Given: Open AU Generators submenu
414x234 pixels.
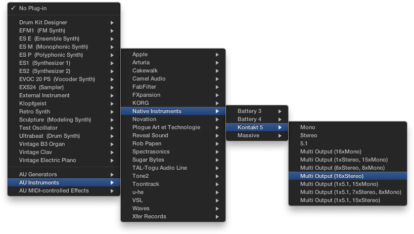Looking at the screenshot, I should point(64,175).
